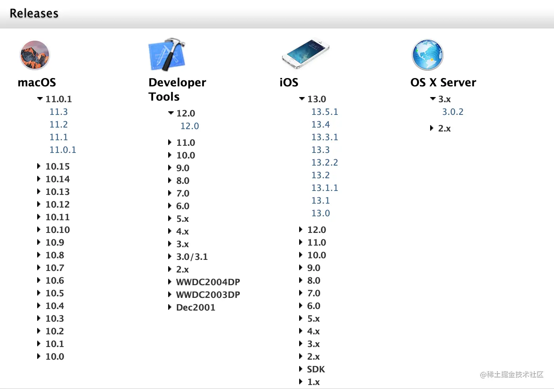Image resolution: width=554 pixels, height=389 pixels.
Task: Open the iOS 13.3.1 release link
Action: 325,137
